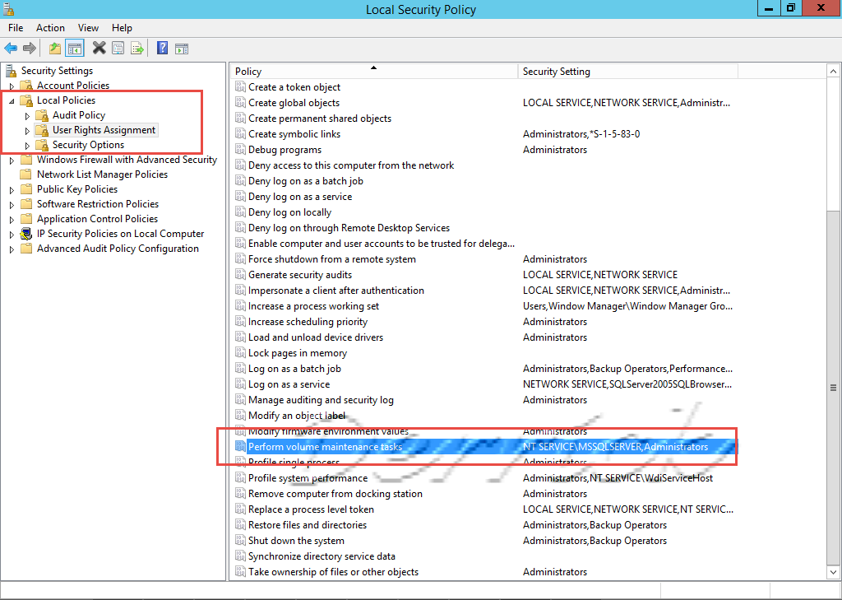Collapse the Local Policies node

click(x=11, y=100)
